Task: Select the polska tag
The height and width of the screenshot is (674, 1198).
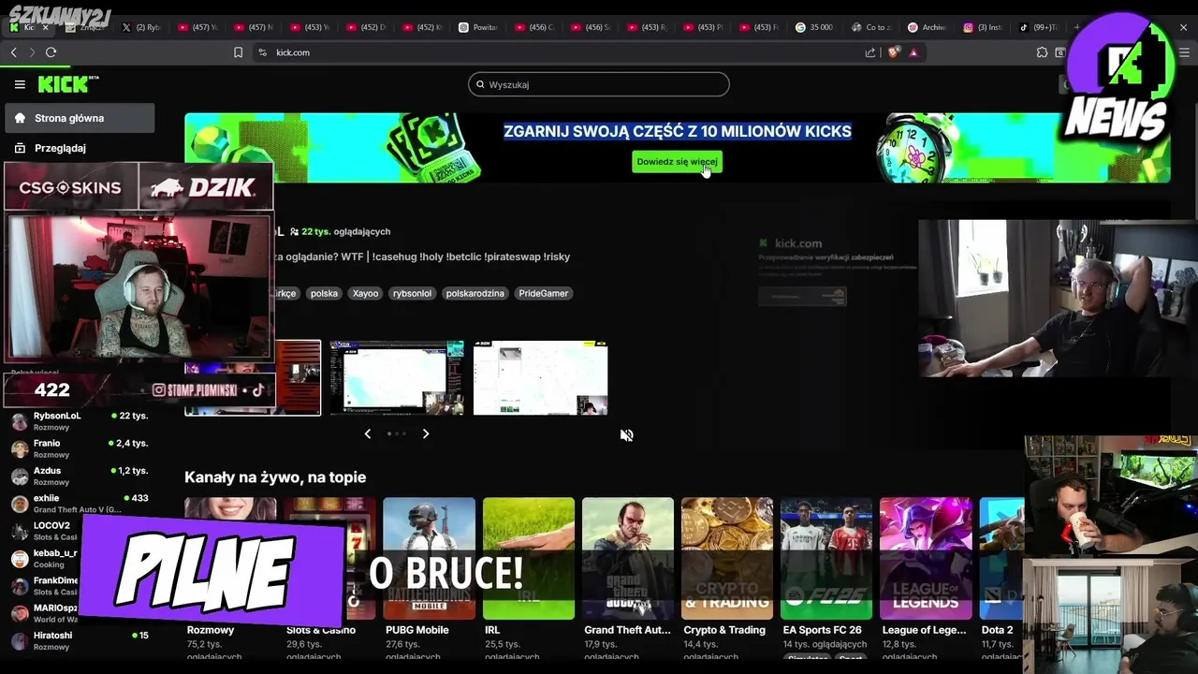Action: [x=324, y=293]
